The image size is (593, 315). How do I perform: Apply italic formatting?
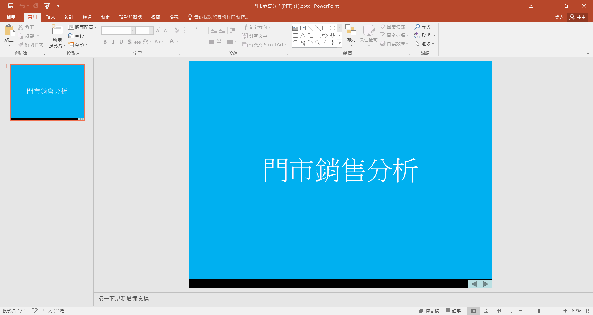tap(113, 42)
